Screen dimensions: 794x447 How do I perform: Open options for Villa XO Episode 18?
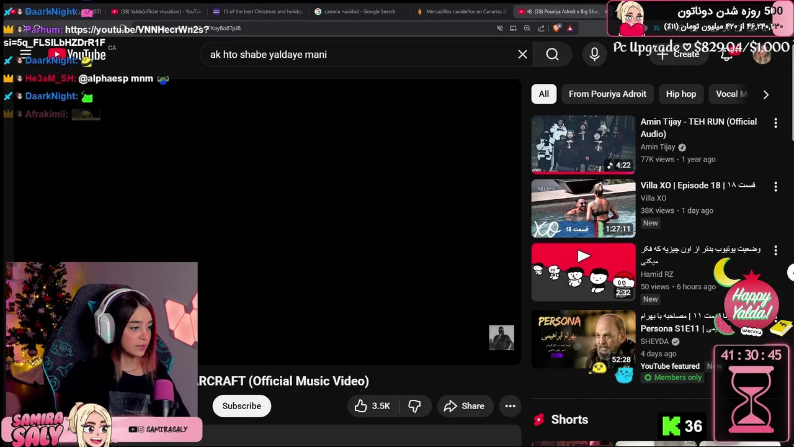click(x=775, y=186)
